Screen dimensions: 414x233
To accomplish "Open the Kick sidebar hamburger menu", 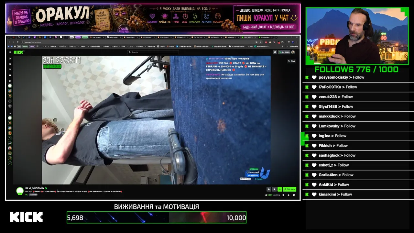I will 10,52.
